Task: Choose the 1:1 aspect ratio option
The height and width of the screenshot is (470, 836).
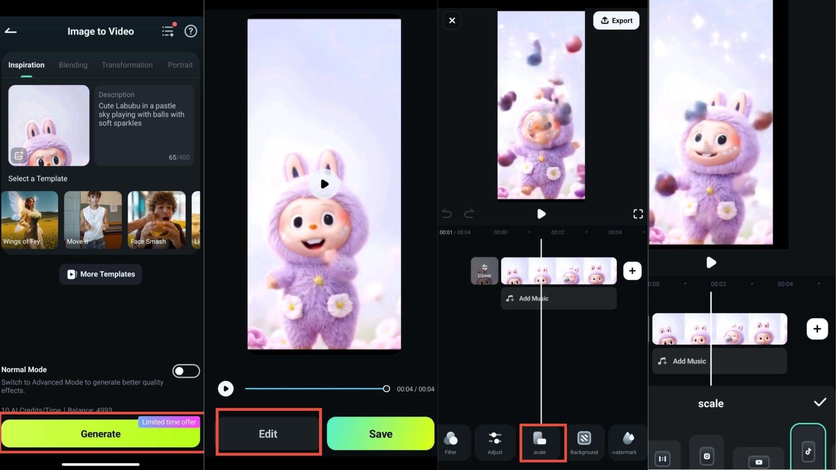Action: (663, 456)
